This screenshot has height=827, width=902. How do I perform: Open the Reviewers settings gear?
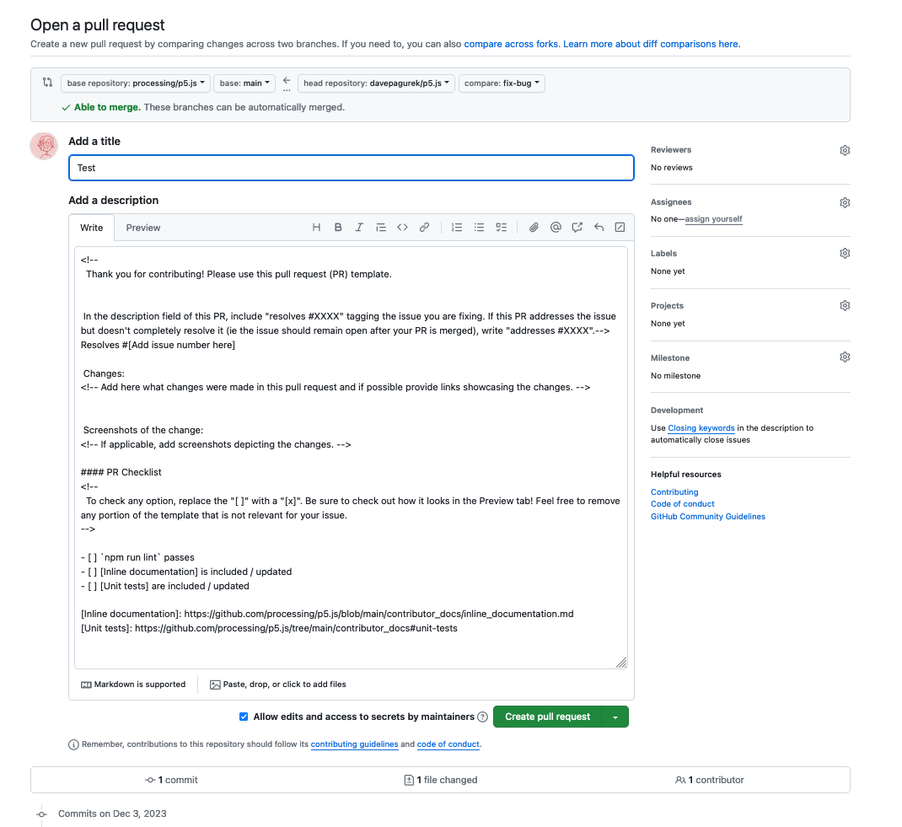(x=845, y=149)
